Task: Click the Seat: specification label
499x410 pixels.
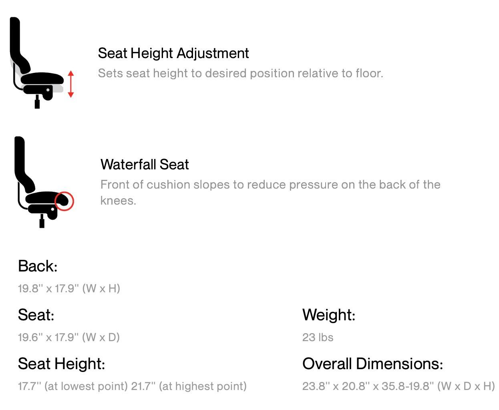Action: [x=36, y=315]
